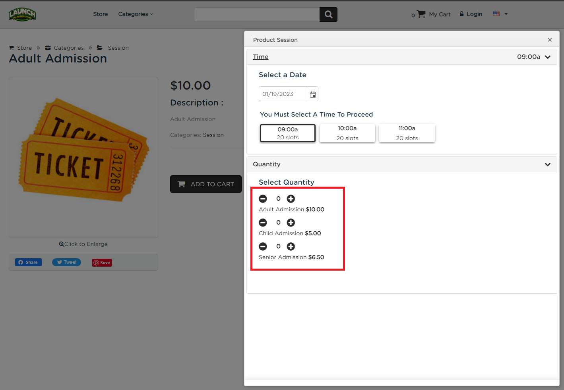This screenshot has height=390, width=564.
Task: Decrement Child Admission quantity with minus icon
Action: (x=263, y=222)
